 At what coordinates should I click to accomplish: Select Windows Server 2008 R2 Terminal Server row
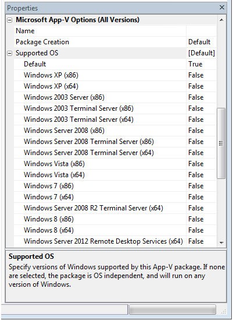pyautogui.click(x=115, y=208)
